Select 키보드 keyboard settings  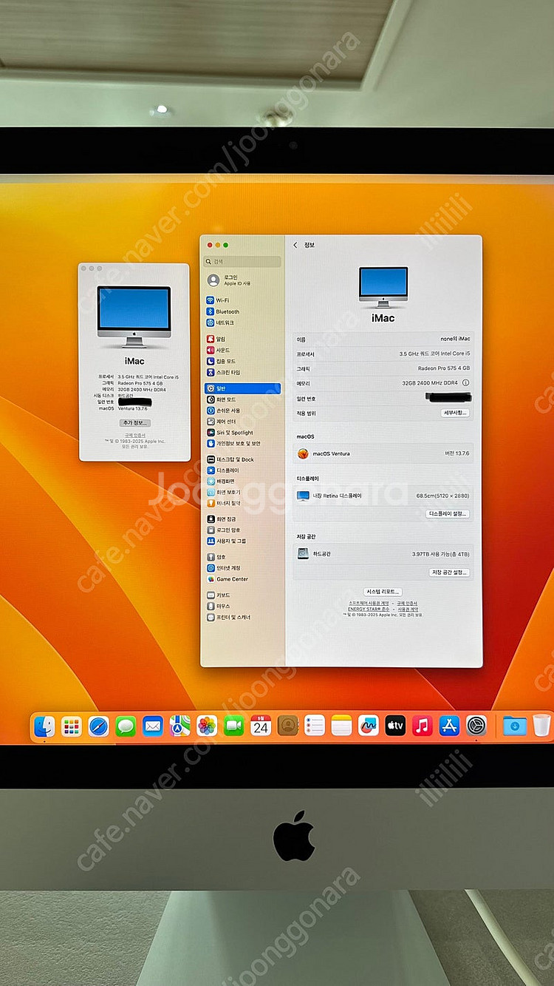pos(242,595)
